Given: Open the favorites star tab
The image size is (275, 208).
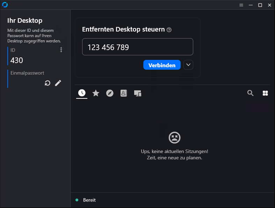Looking at the screenshot, I should tap(96, 93).
